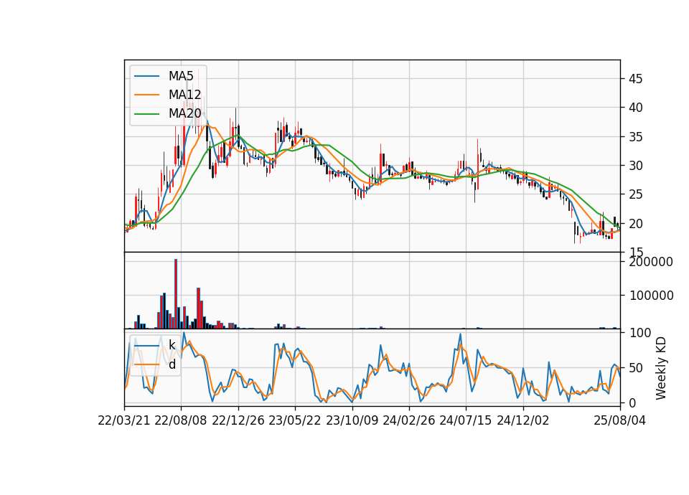Click the 23/05/22 date tick label
The image size is (689, 495).
tap(295, 420)
